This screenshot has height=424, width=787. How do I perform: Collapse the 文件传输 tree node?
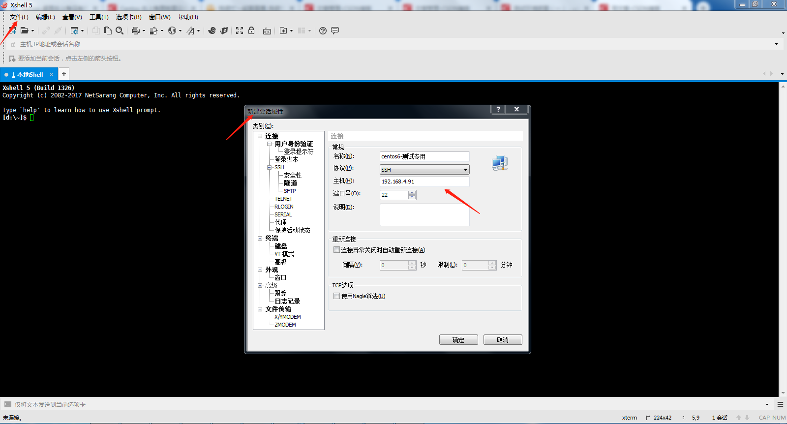pos(260,309)
